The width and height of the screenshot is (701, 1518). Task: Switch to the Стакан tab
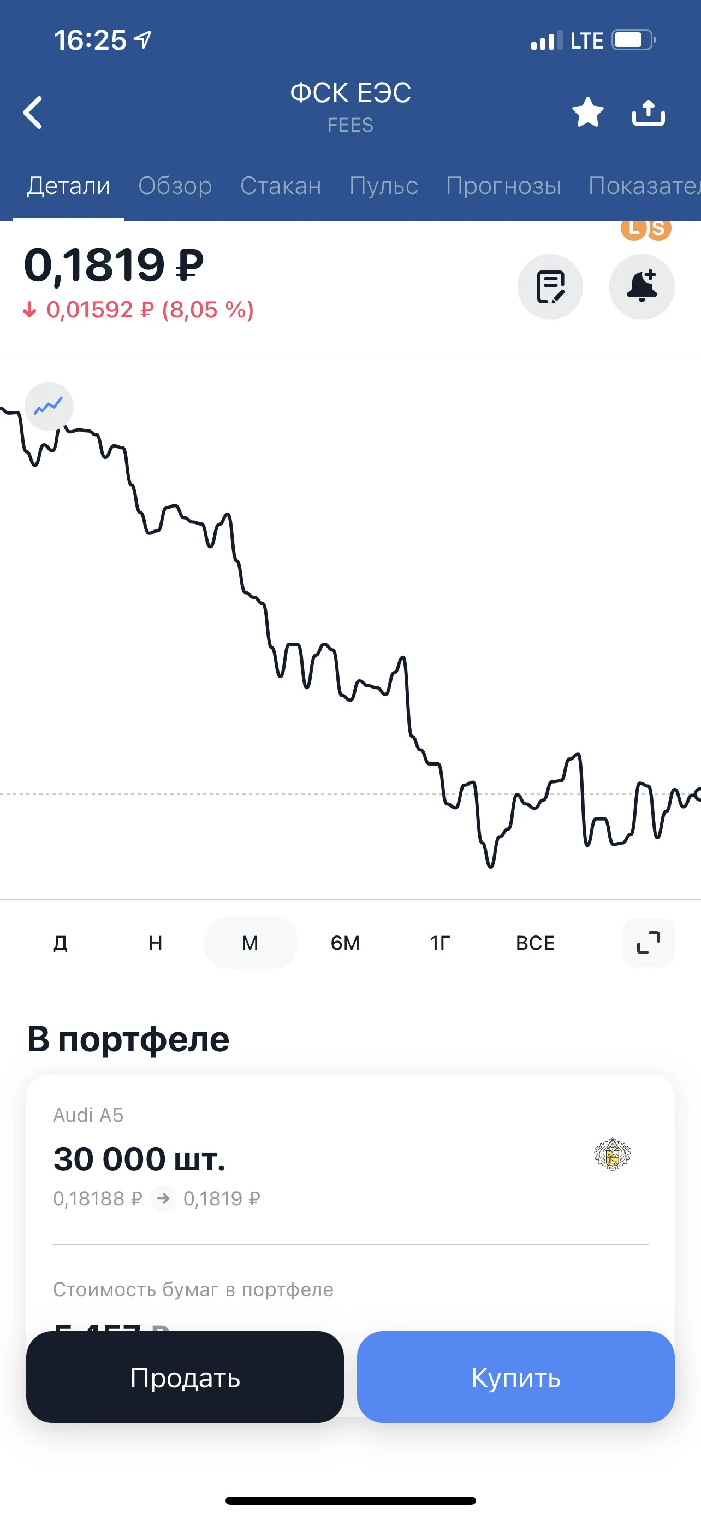pos(281,186)
